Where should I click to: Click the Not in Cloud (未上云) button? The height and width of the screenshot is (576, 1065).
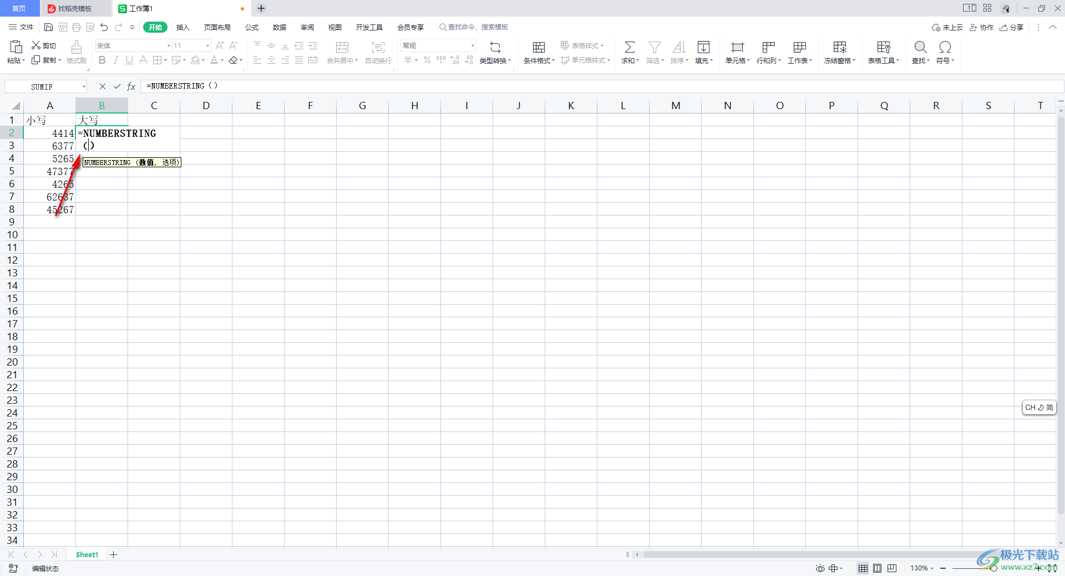click(x=947, y=27)
